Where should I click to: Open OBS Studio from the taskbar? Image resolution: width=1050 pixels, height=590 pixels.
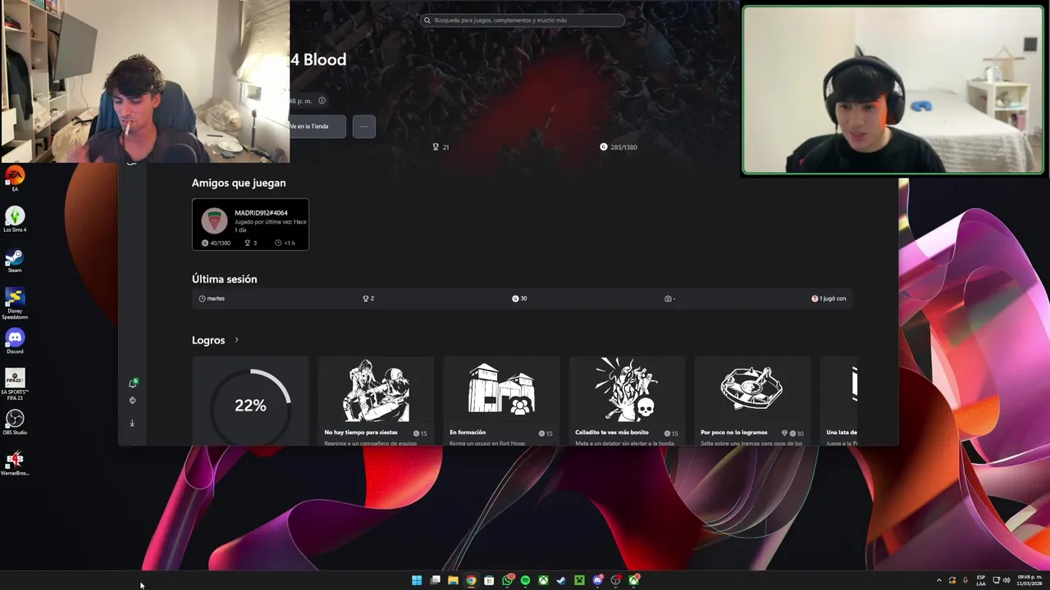(x=616, y=580)
